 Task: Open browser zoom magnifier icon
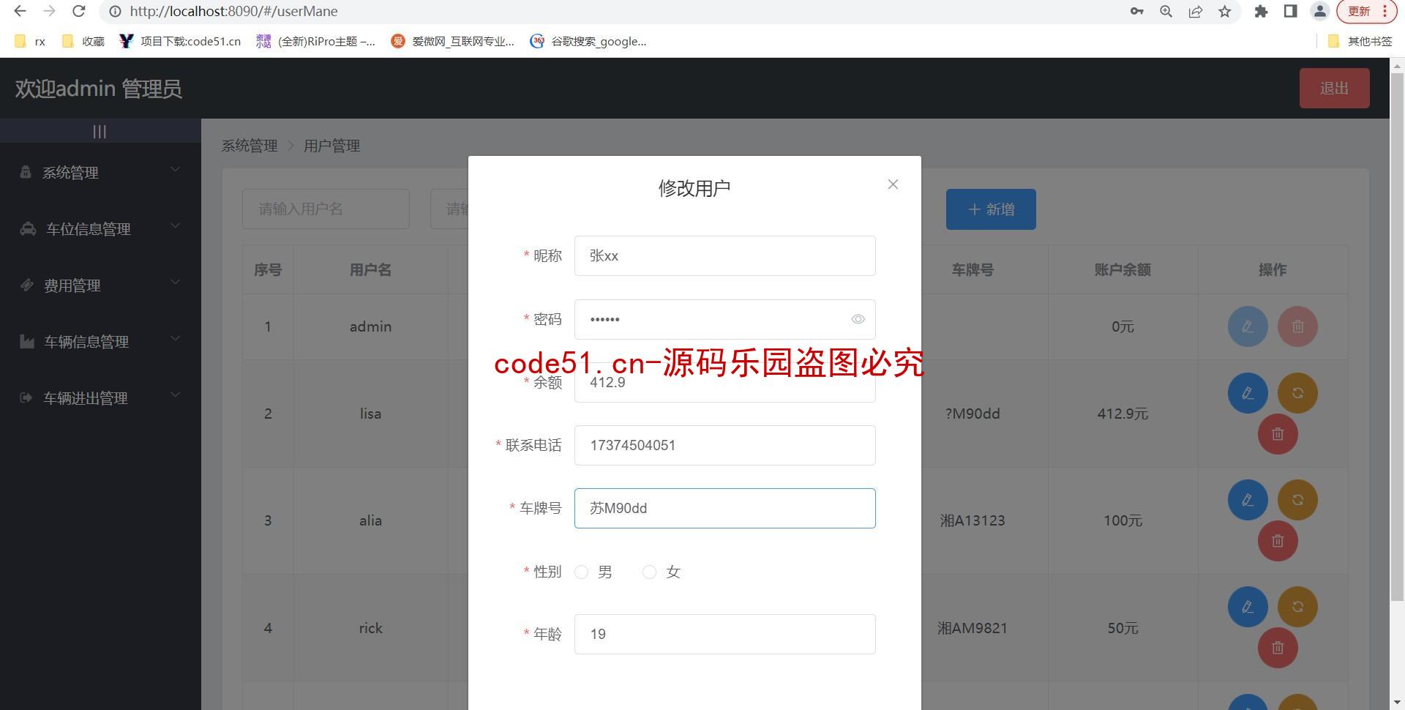tap(1166, 11)
